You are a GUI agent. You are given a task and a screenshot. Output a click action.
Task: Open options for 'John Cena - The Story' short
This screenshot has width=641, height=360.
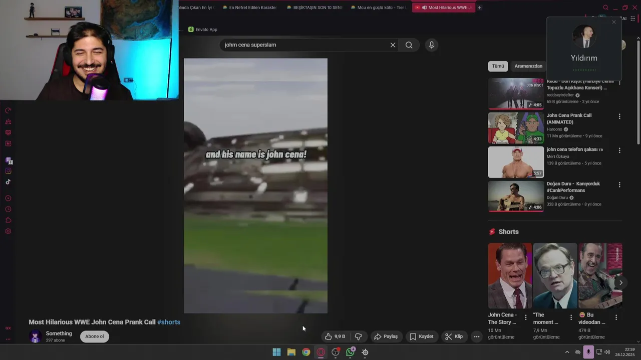[x=526, y=317]
